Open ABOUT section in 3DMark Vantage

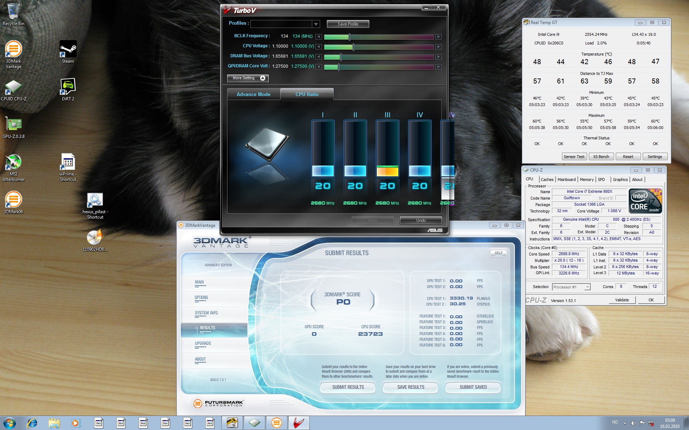[x=214, y=360]
